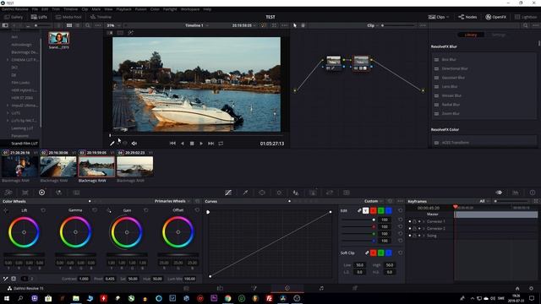Toggle the Clips thumbnail strip

click(439, 17)
